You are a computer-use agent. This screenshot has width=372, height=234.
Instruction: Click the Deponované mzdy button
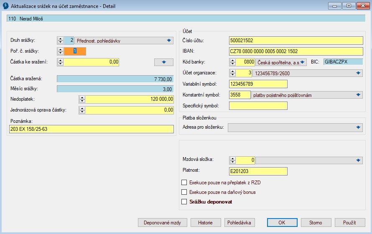pyautogui.click(x=163, y=223)
